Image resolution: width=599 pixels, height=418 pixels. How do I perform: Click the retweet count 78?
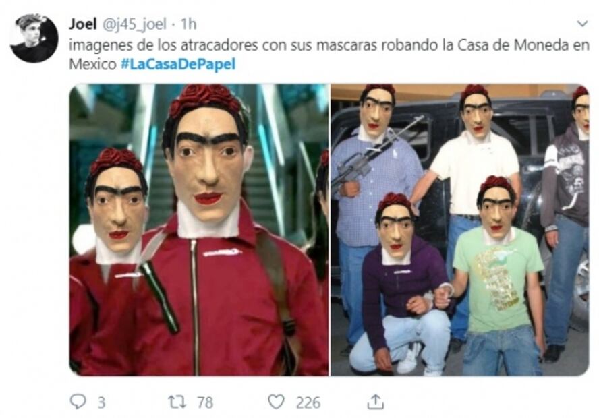point(205,402)
